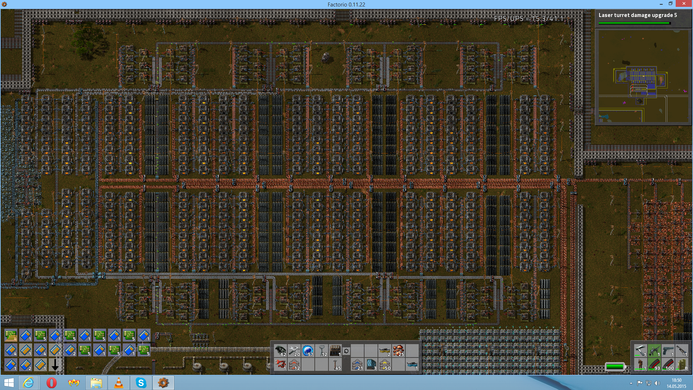Select the submachine gun weapon slot
693x390 pixels.
(654, 351)
